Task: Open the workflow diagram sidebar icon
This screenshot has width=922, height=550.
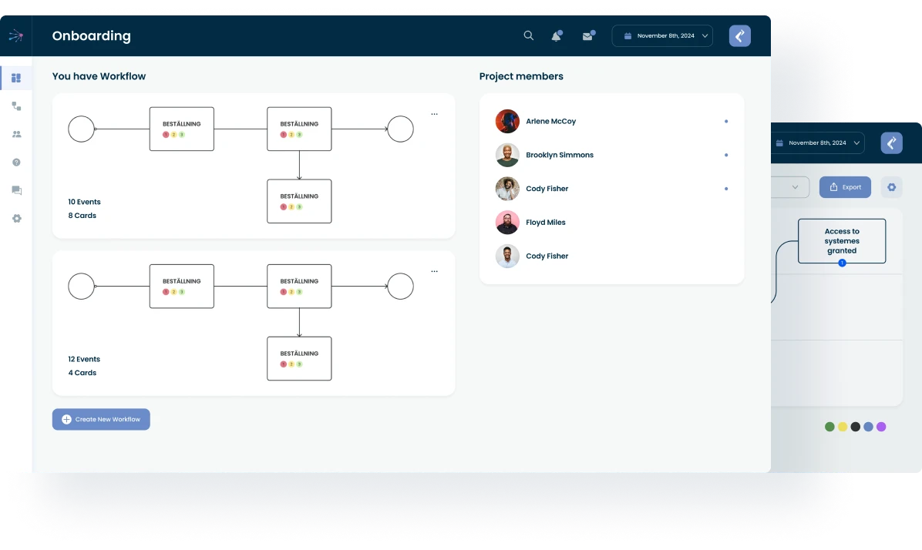Action: [16, 106]
